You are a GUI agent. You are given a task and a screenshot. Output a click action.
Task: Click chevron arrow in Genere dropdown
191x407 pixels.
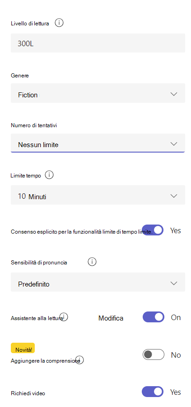pos(174,94)
